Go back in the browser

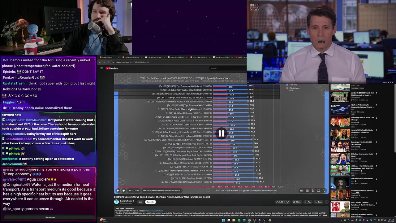[x=100, y=62]
